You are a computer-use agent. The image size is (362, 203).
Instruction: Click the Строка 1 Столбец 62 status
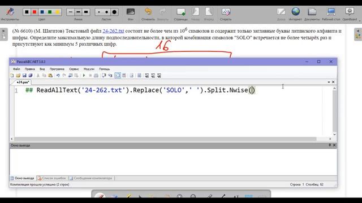coord(307,184)
